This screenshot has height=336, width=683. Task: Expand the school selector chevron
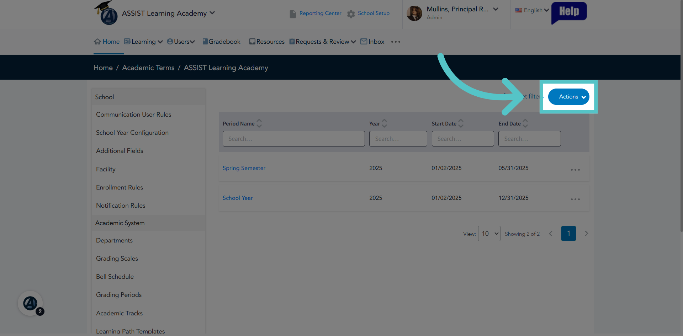[212, 13]
